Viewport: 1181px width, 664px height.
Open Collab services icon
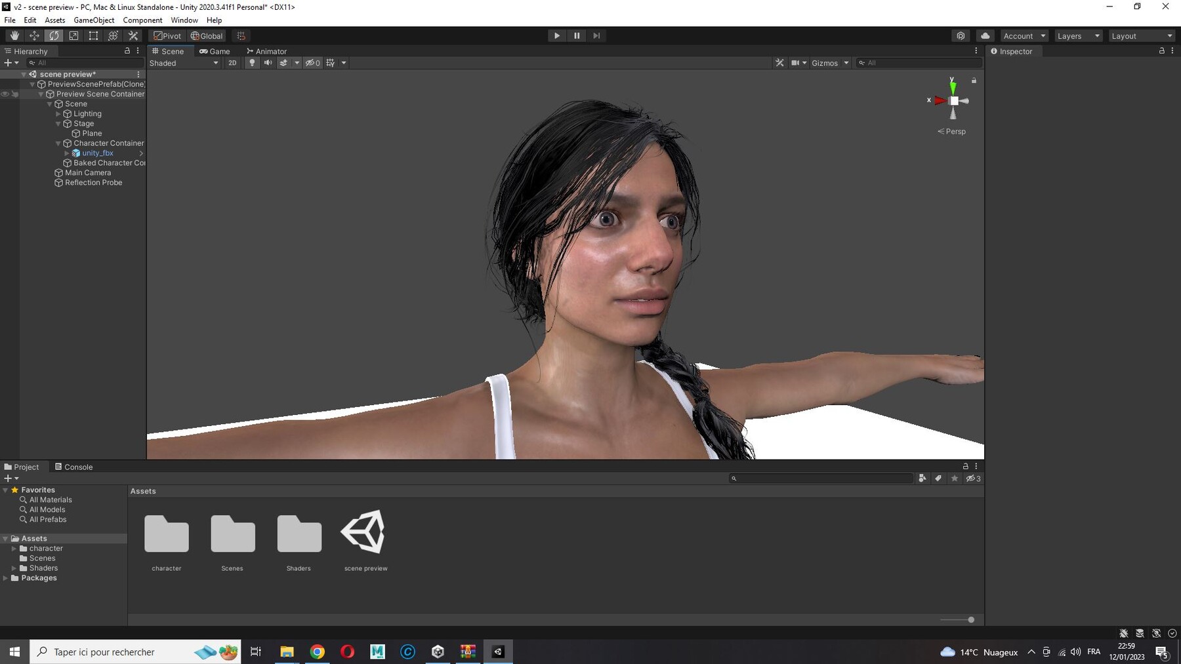tap(961, 36)
